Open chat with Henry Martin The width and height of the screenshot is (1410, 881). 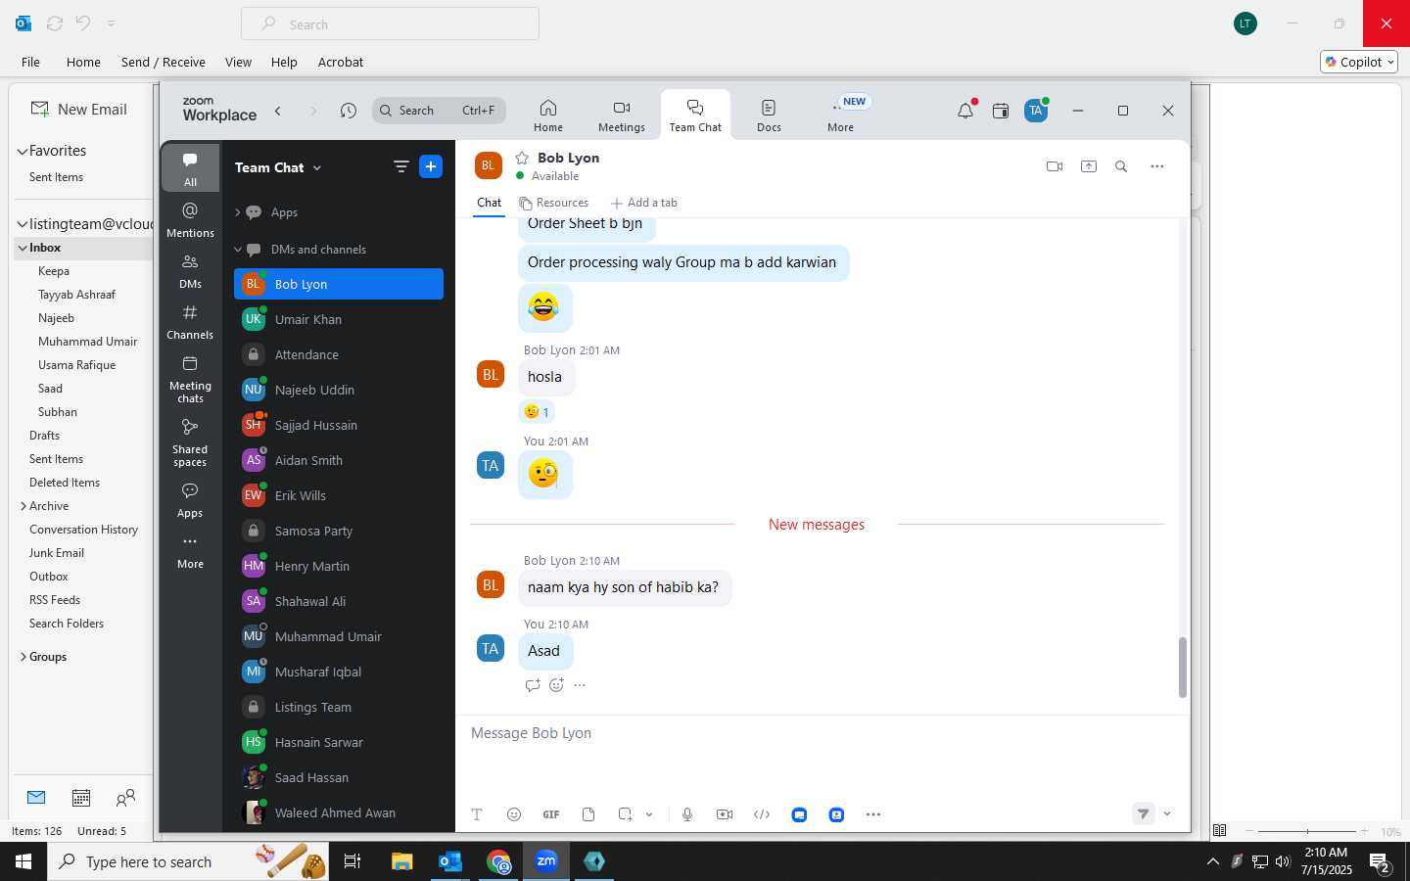point(339,566)
